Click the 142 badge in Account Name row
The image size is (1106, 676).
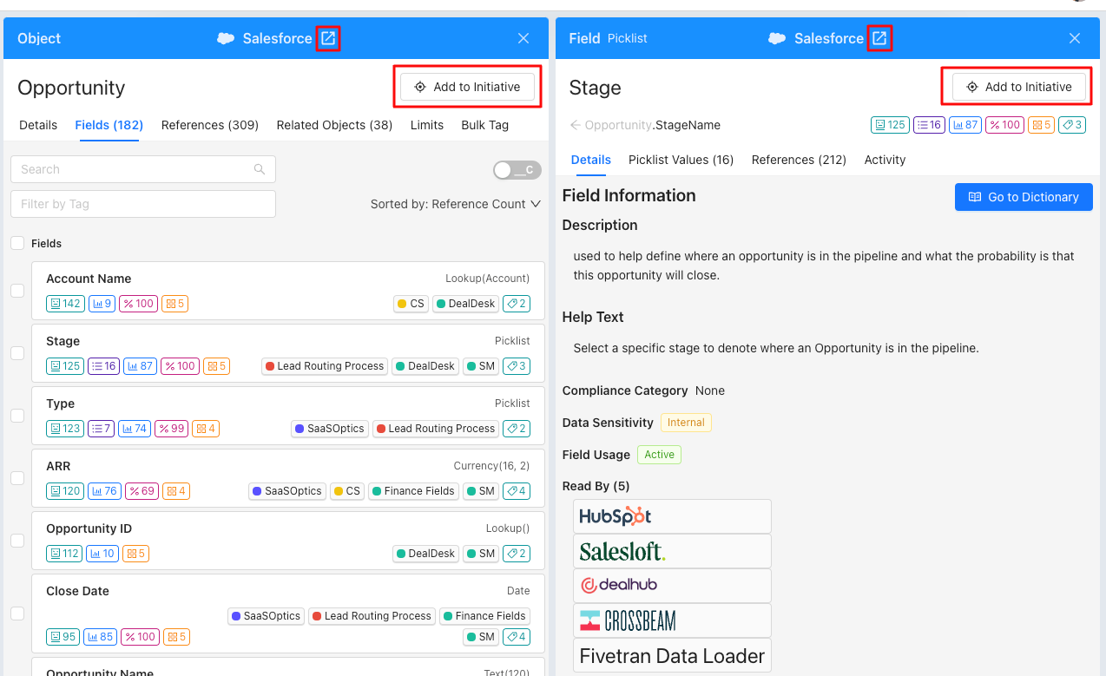65,304
